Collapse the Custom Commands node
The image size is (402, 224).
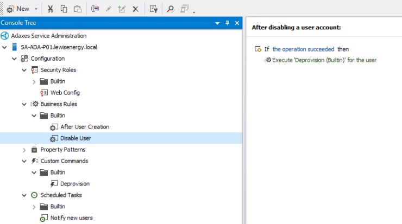[x=24, y=161]
